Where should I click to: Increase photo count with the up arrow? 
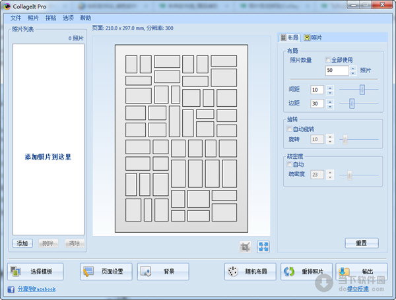[x=353, y=68]
